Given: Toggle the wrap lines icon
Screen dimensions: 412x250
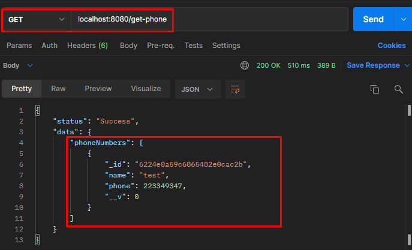Looking at the screenshot, I should click(235, 89).
